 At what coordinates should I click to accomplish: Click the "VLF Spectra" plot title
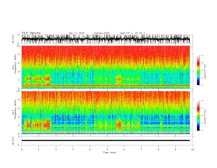coord(31,33)
